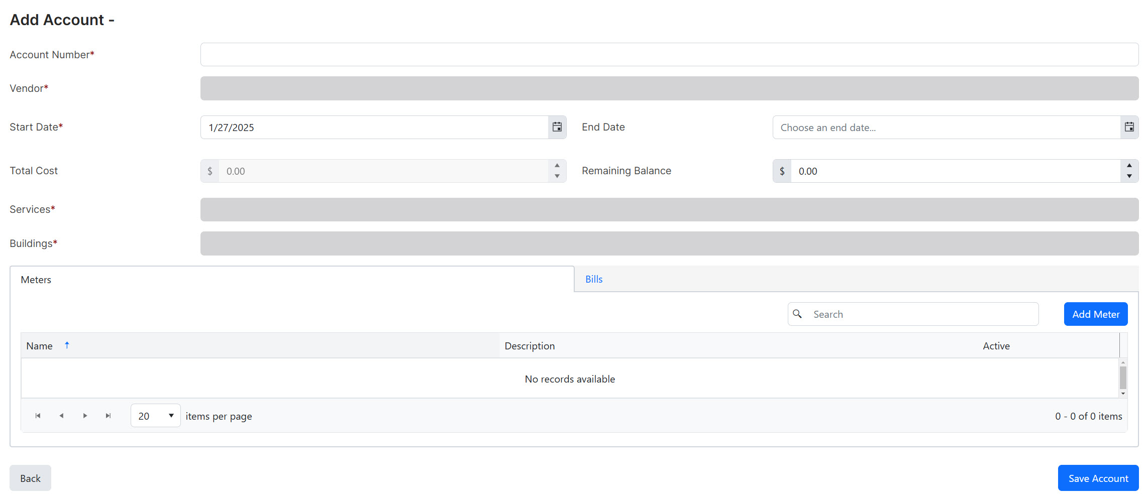The width and height of the screenshot is (1146, 500).
Task: Click the Back button
Action: tap(30, 478)
